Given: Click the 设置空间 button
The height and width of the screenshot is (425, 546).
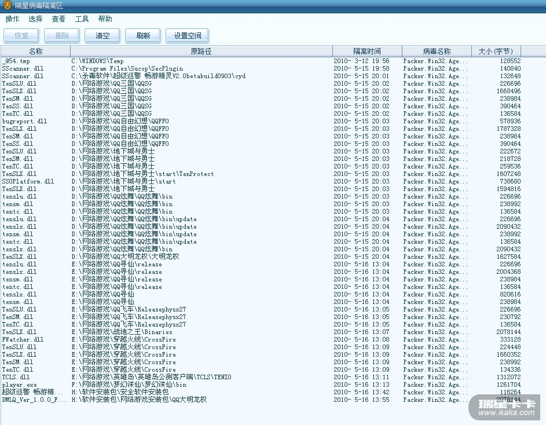Looking at the screenshot, I should coord(188,35).
